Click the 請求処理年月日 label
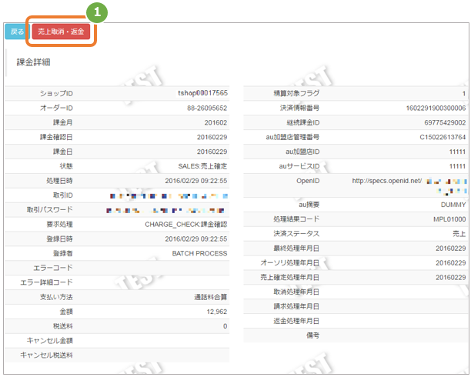The image size is (471, 377). pyautogui.click(x=296, y=306)
